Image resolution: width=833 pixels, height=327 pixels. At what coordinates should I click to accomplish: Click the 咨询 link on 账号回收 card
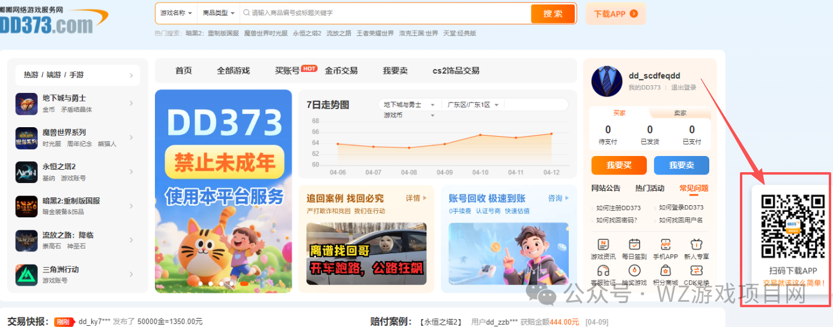pyautogui.click(x=558, y=198)
